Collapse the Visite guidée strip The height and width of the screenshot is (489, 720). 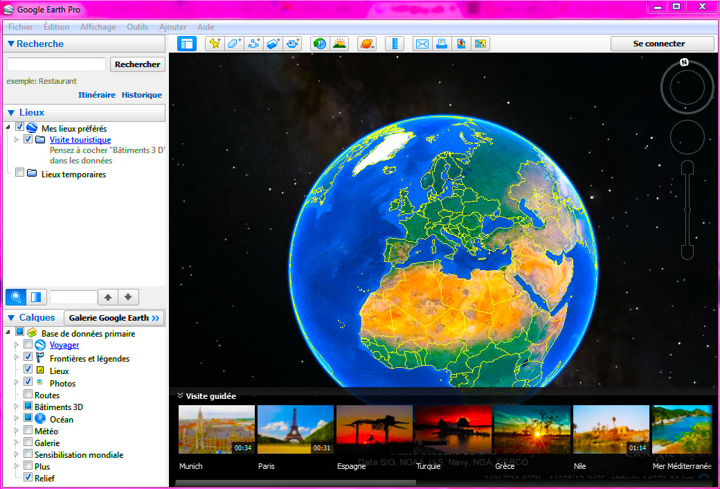click(181, 395)
